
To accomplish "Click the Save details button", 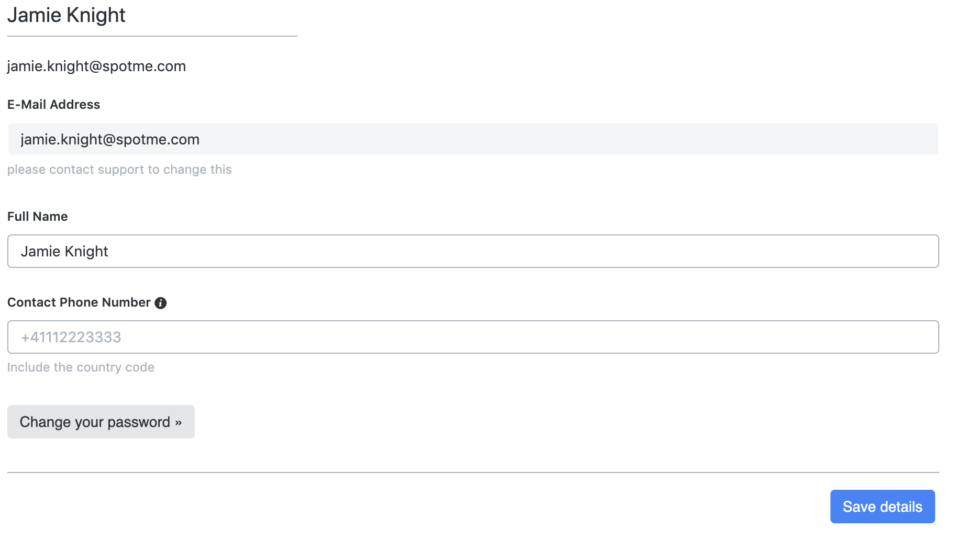I will (882, 507).
